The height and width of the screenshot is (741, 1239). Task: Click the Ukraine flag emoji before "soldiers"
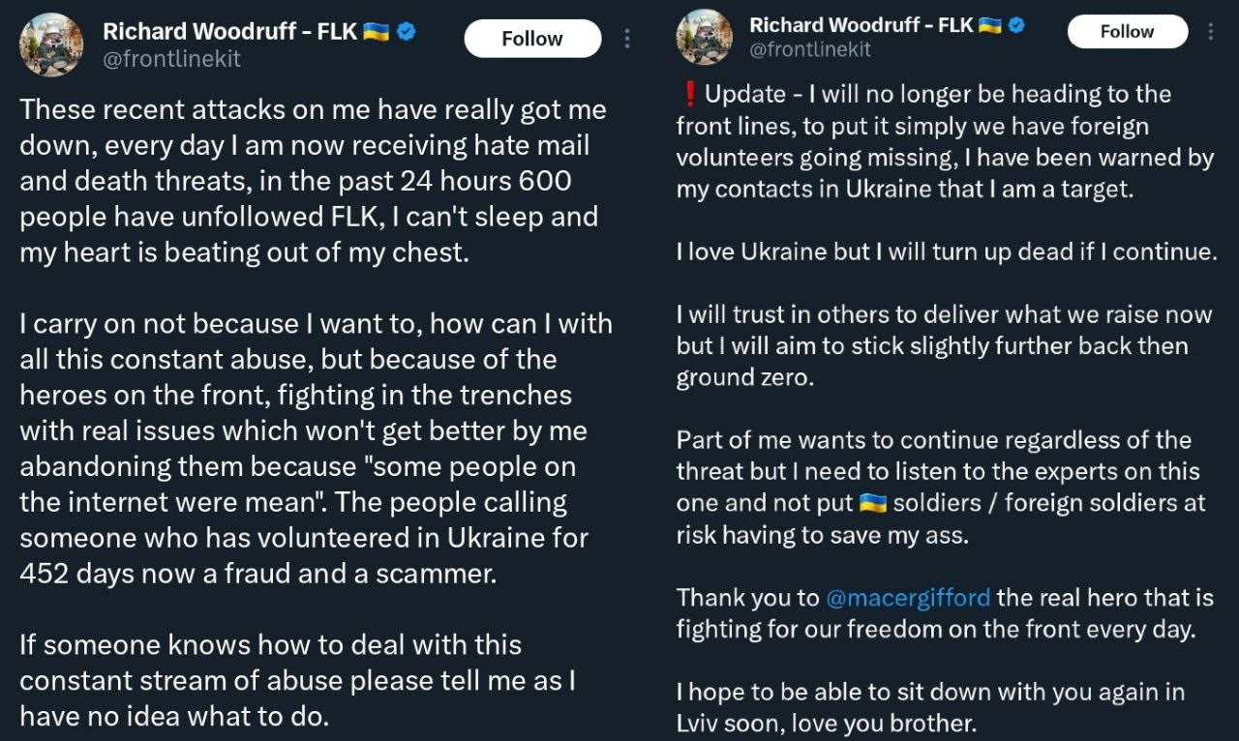click(x=873, y=503)
